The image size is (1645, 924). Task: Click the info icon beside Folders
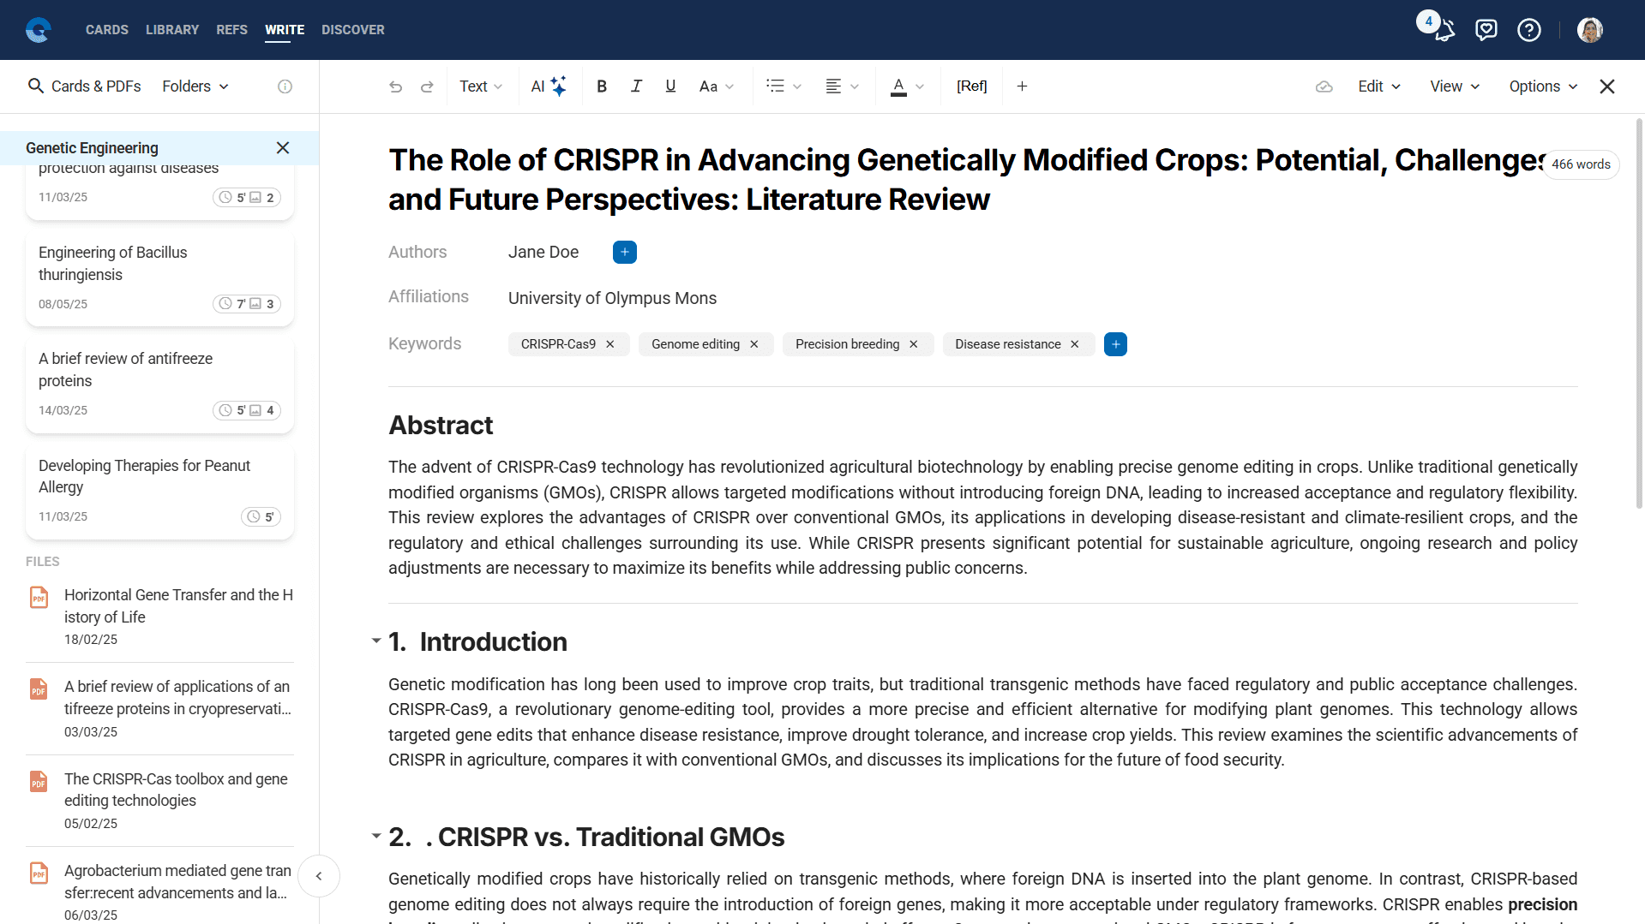pos(285,86)
